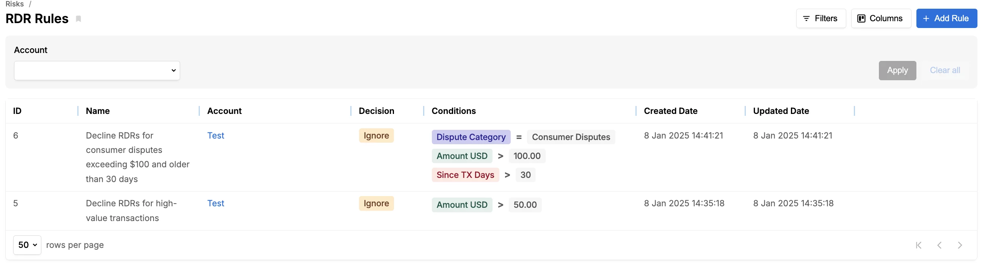Open the Test account for rule 5
Viewport: 982px width, 271px height.
point(216,203)
